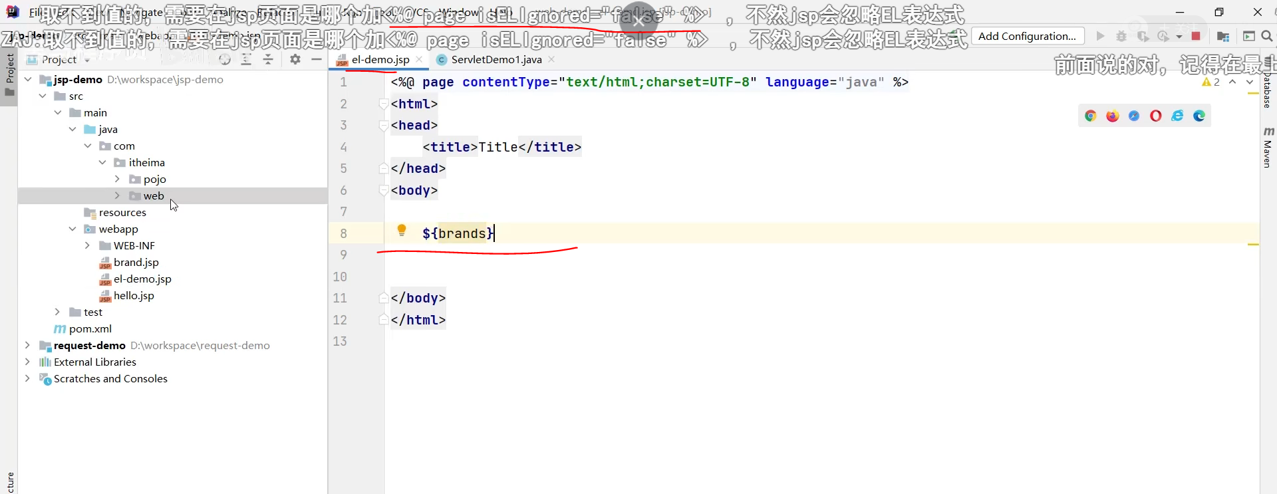The width and height of the screenshot is (1277, 494).
Task: Click Add Configuration button
Action: coord(1027,36)
